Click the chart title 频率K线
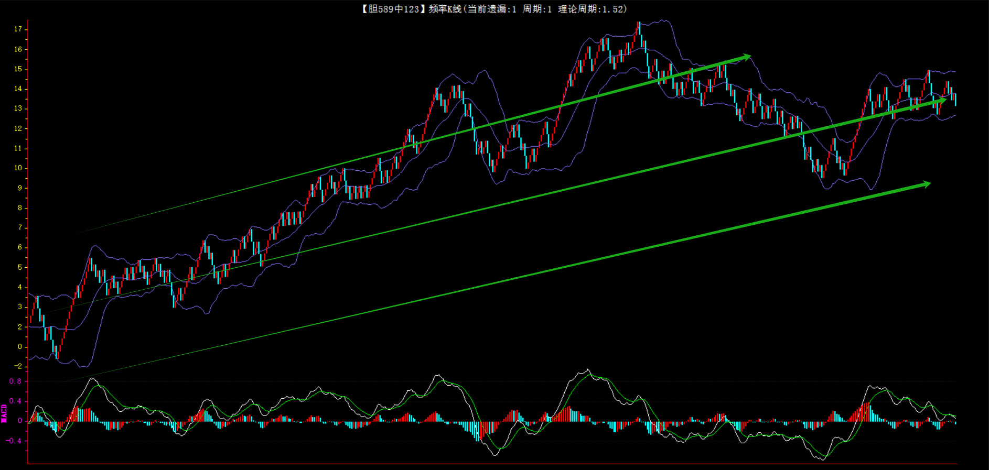 [445, 9]
